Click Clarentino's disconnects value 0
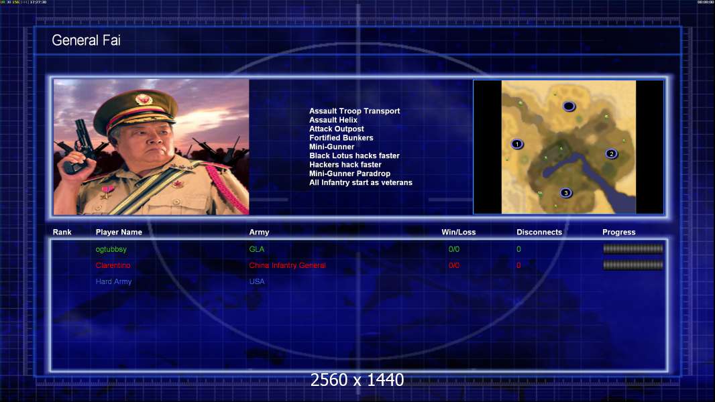 (518, 265)
